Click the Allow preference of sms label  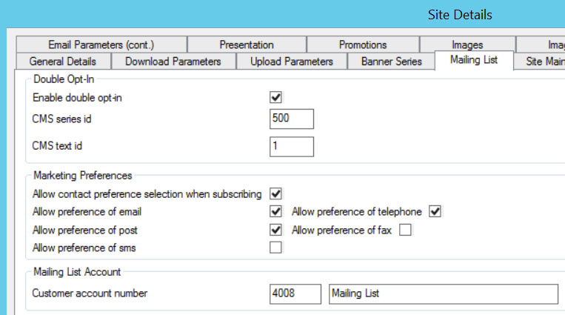[84, 248]
